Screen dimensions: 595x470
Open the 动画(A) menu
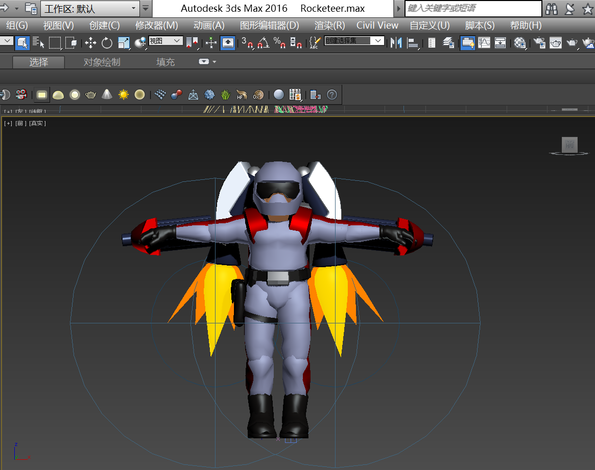[209, 26]
